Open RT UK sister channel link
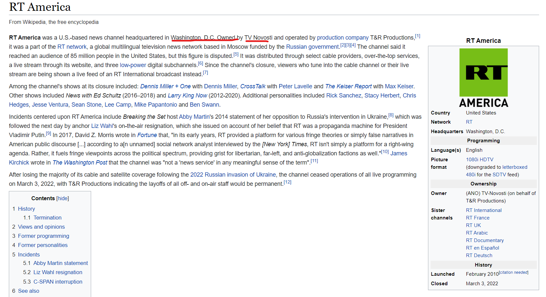The width and height of the screenshot is (546, 297). click(x=474, y=225)
